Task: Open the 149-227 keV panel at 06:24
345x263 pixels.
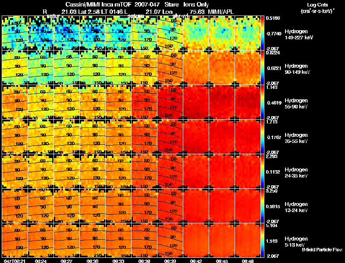Action: 41,33
